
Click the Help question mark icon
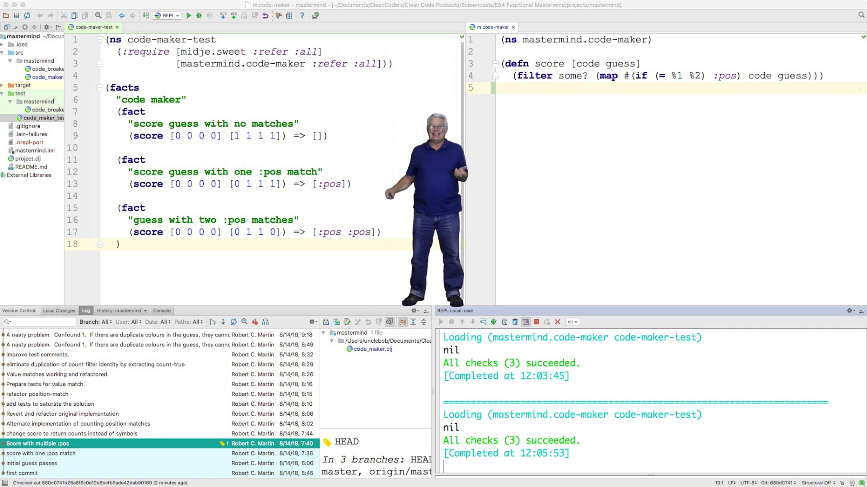click(302, 15)
